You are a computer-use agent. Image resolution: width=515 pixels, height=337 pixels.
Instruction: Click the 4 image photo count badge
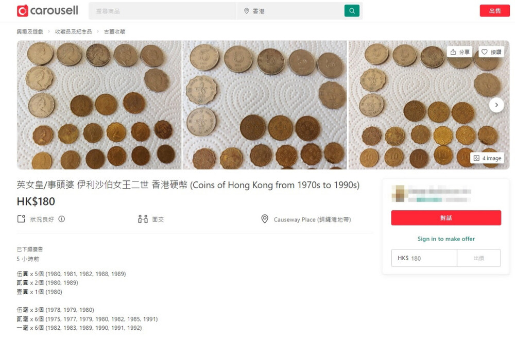[487, 158]
